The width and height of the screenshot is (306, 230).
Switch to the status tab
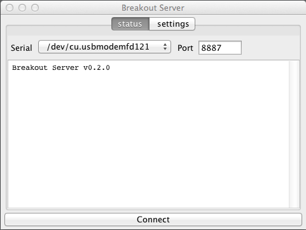pyautogui.click(x=130, y=24)
